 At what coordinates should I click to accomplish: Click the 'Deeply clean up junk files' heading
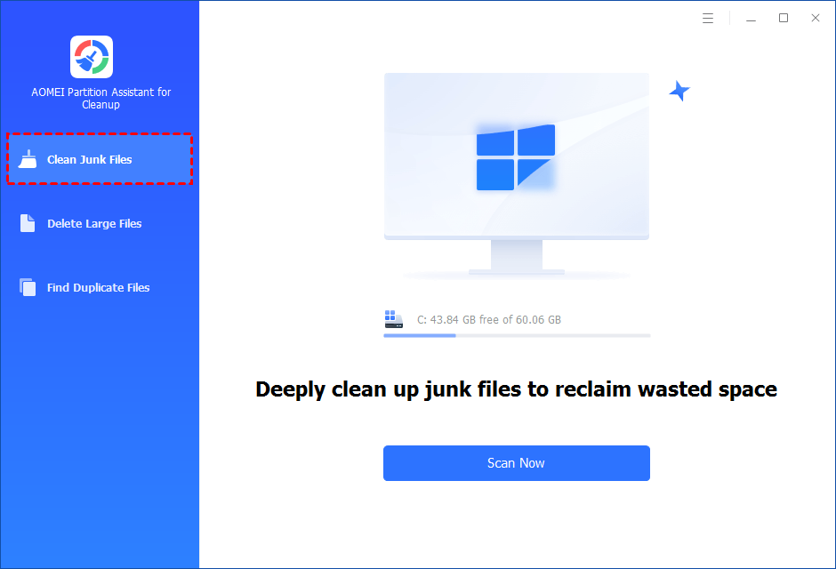(516, 389)
